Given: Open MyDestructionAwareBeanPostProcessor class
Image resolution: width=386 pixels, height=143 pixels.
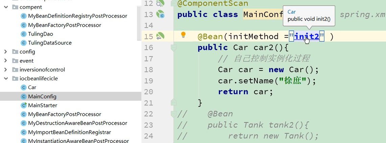Looking at the screenshot, I should point(77,123).
